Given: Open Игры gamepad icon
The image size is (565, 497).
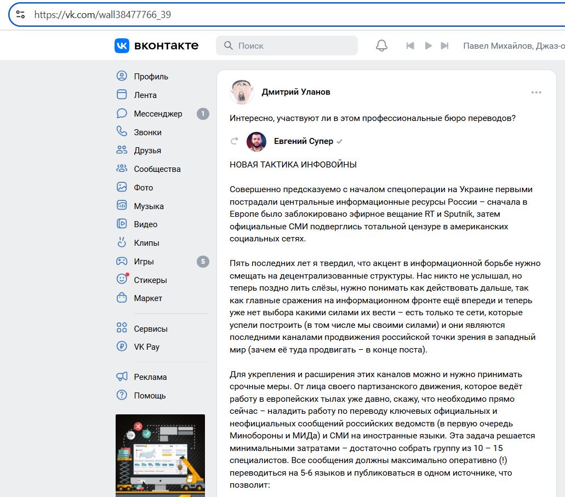Looking at the screenshot, I should coord(122,261).
